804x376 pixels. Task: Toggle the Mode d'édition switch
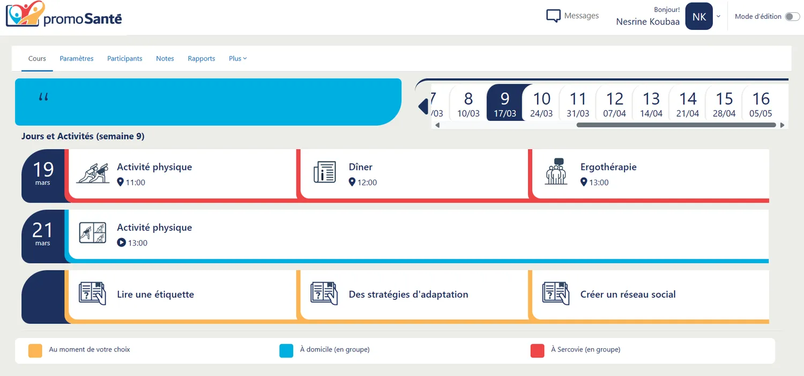click(792, 17)
